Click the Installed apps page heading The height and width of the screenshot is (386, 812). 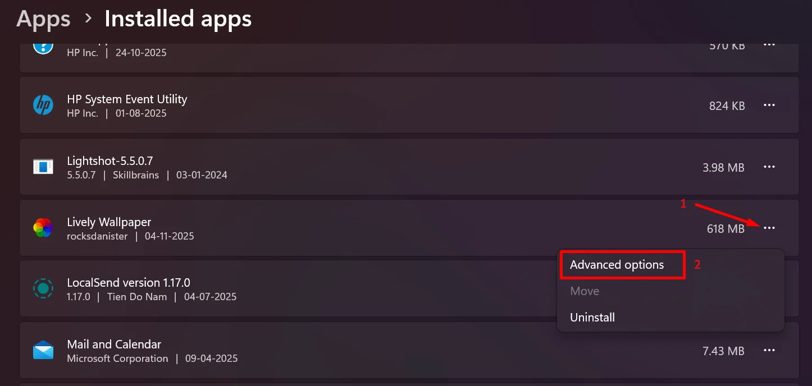point(177,19)
